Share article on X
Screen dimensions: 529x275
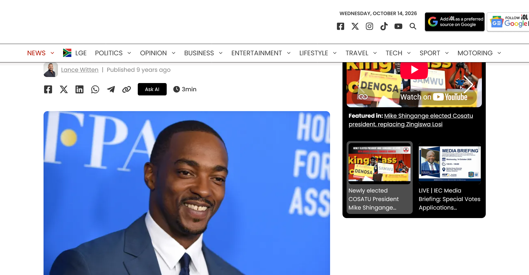[64, 89]
